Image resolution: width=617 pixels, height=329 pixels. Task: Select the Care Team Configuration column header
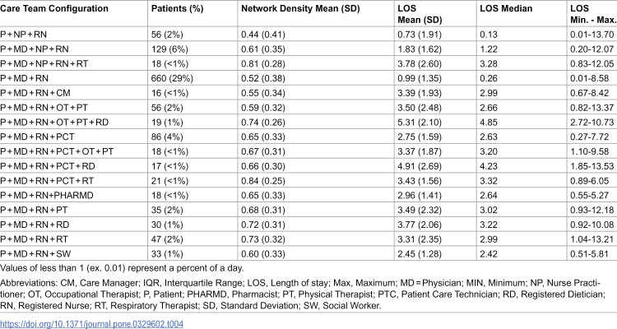pos(54,9)
